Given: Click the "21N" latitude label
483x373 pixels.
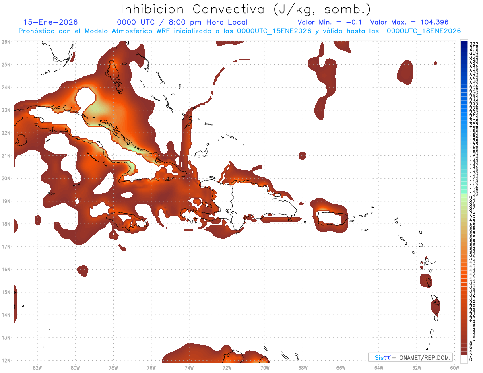Looking at the screenshot, I should pos(6,155).
